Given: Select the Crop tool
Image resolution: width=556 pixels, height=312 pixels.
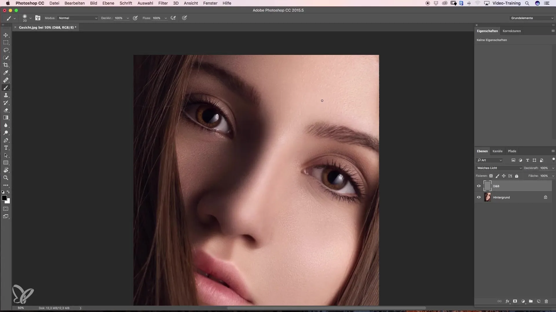Looking at the screenshot, I should tap(6, 65).
